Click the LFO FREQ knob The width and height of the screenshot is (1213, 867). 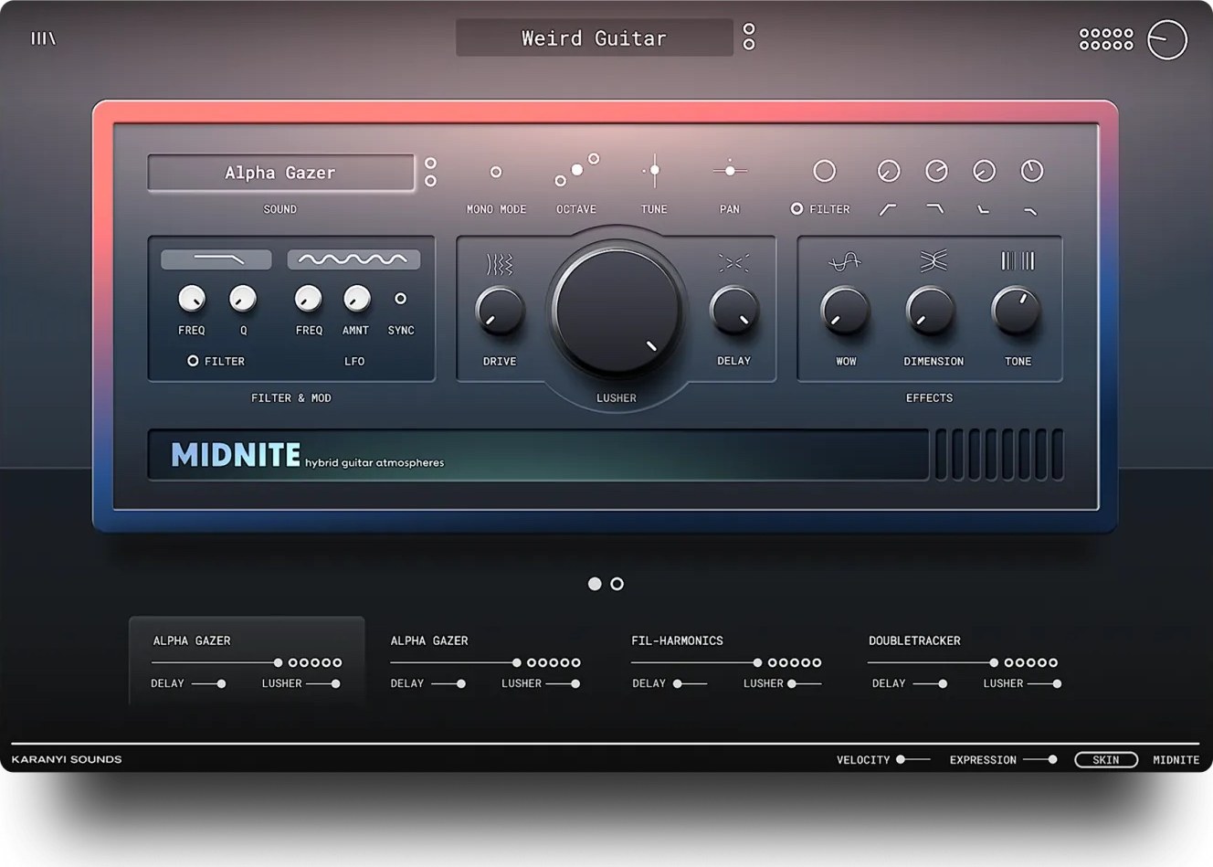308,298
